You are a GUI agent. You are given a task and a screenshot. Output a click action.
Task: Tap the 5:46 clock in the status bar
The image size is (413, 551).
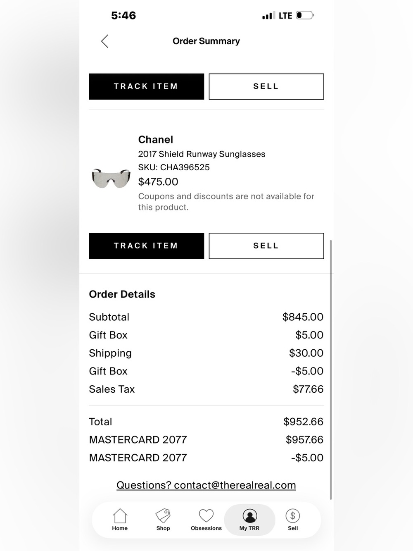coord(123,15)
